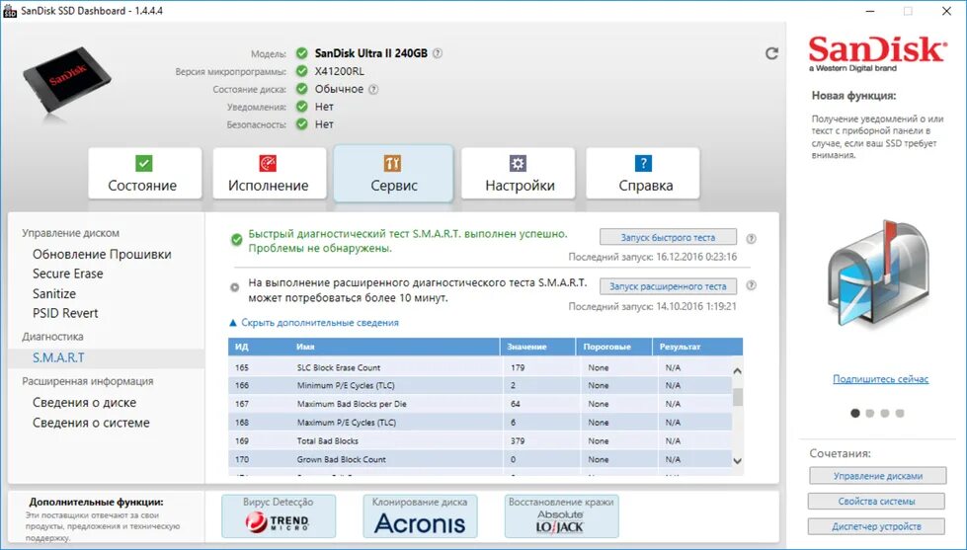Open the Состояние tab

(144, 173)
